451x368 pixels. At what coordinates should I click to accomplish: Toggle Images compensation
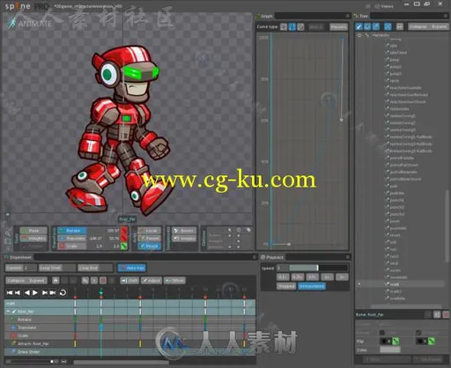pyautogui.click(x=184, y=239)
